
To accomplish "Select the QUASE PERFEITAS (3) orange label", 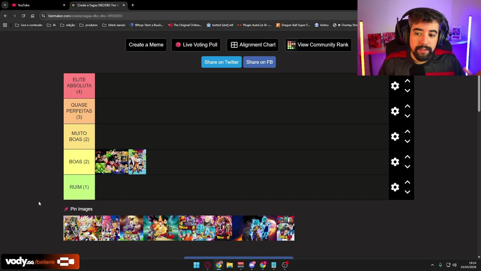I will point(79,111).
